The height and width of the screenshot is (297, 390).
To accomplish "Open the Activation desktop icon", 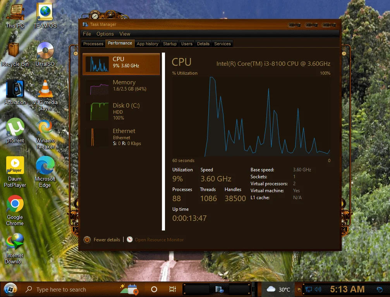I will 15,92.
